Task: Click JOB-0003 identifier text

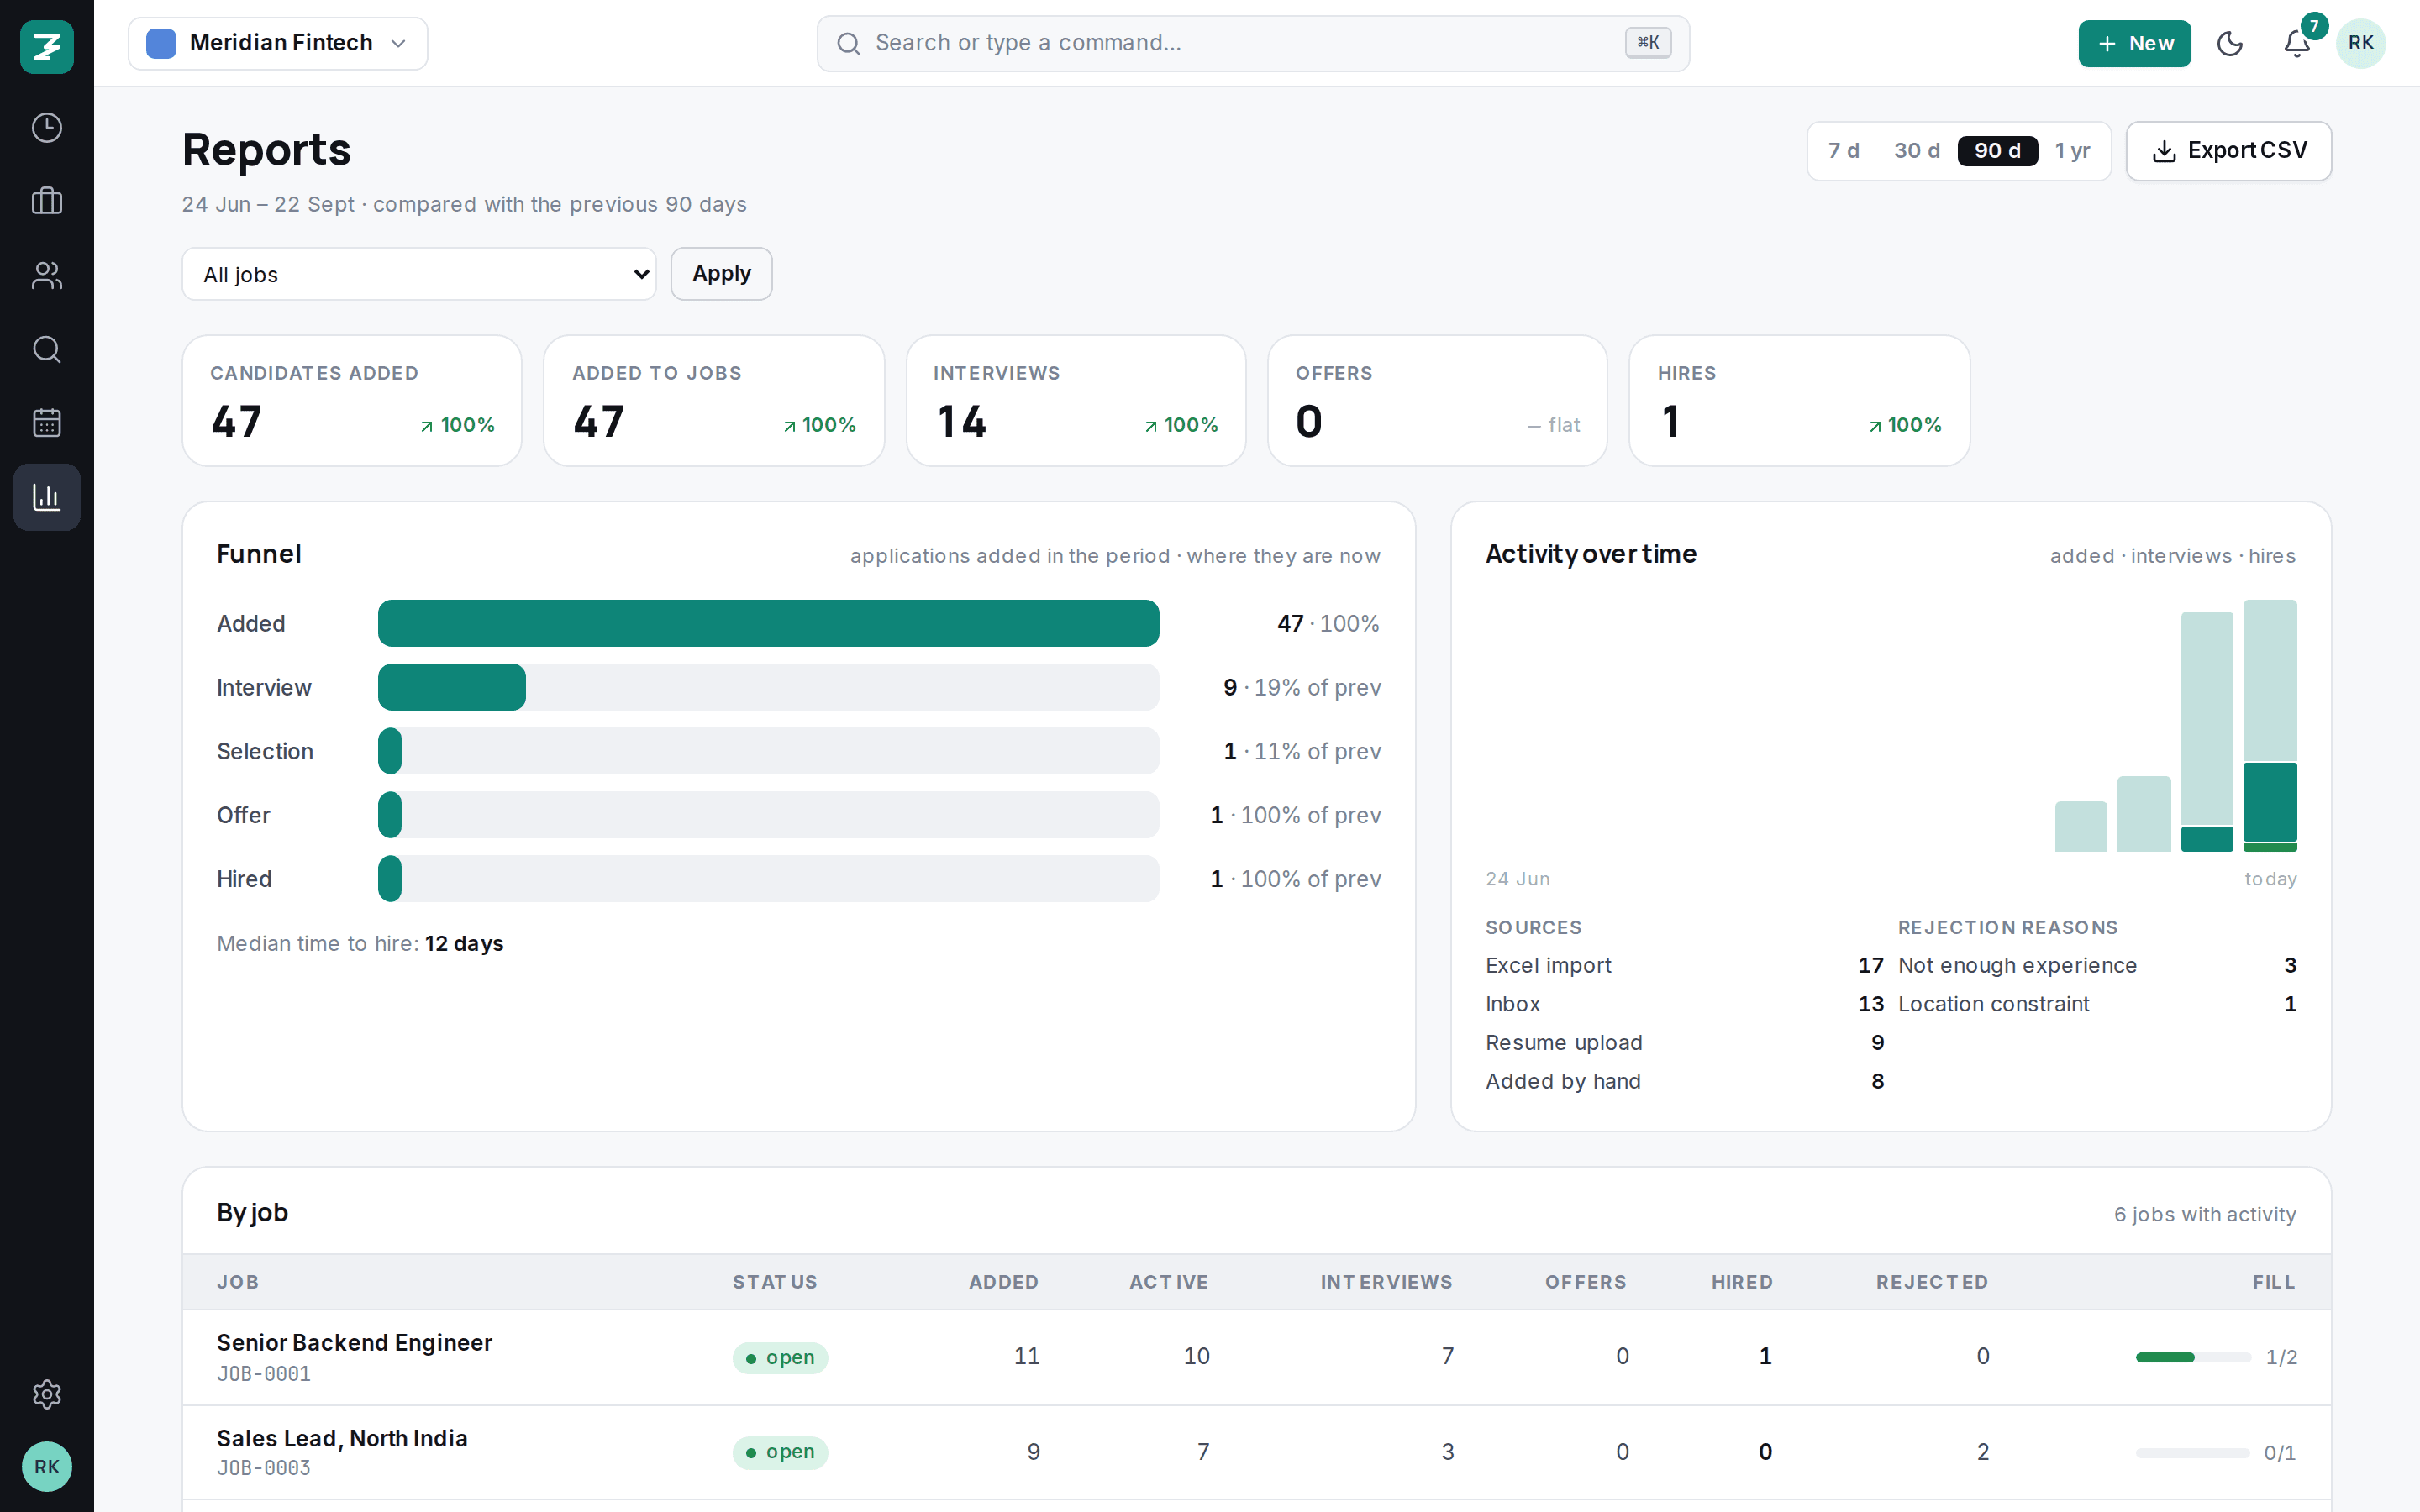Action: (264, 1468)
